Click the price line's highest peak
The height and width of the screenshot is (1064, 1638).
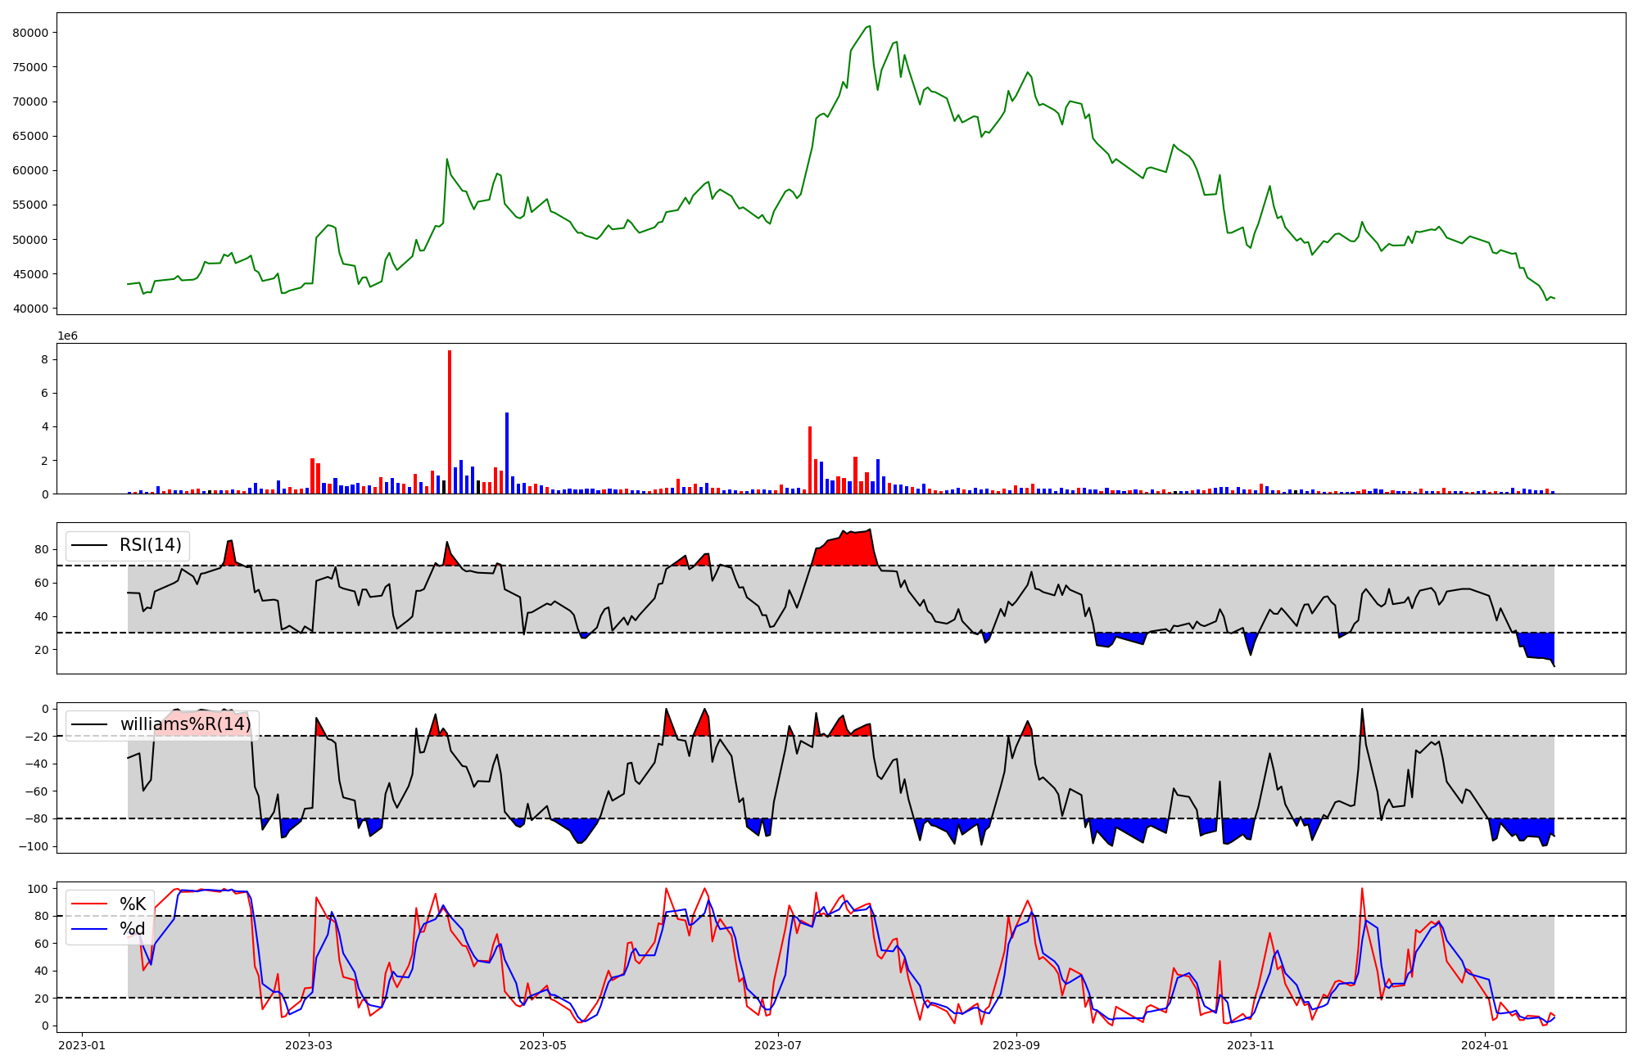click(x=869, y=26)
